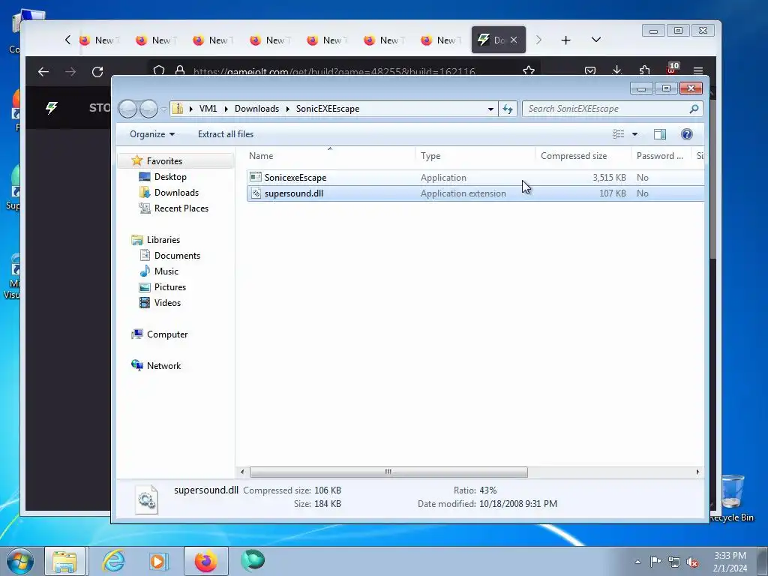Open a new Firefox tab with plus
This screenshot has width=768, height=576.
click(565, 40)
